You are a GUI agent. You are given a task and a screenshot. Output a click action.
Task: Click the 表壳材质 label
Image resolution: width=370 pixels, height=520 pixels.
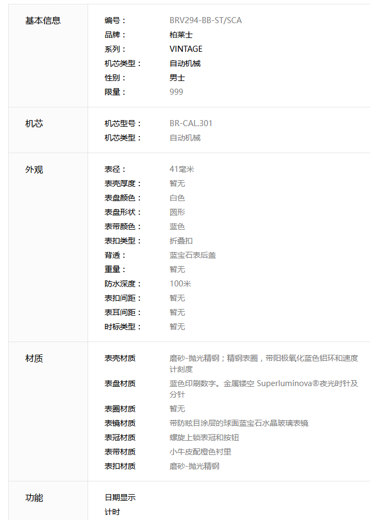120,358
